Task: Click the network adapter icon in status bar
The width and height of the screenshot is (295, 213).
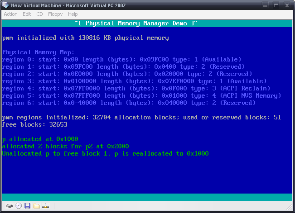Action: [x=45, y=206]
